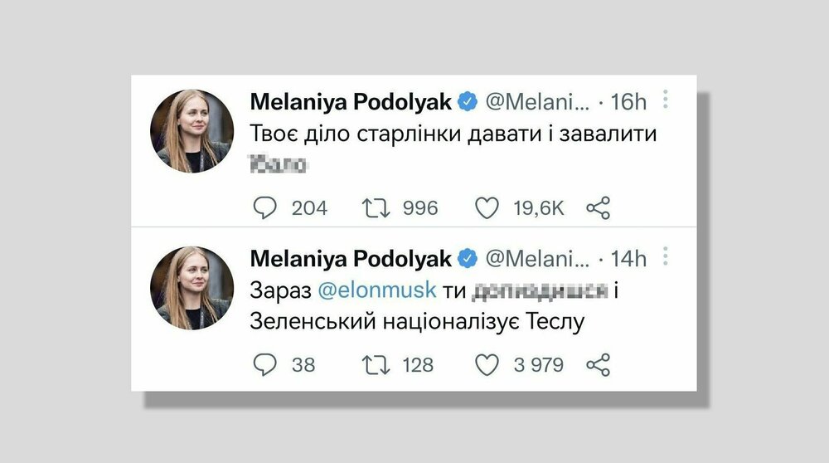Share the tweet posted 14h ago
Screen dimensions: 829x463
click(598, 364)
